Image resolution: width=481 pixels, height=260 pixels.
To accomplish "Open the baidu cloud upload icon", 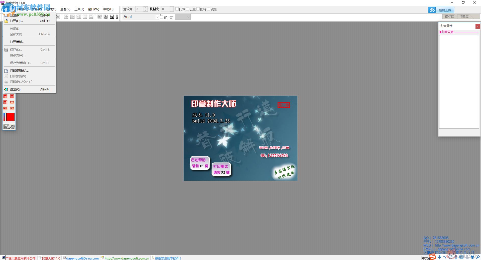I will coord(432,10).
